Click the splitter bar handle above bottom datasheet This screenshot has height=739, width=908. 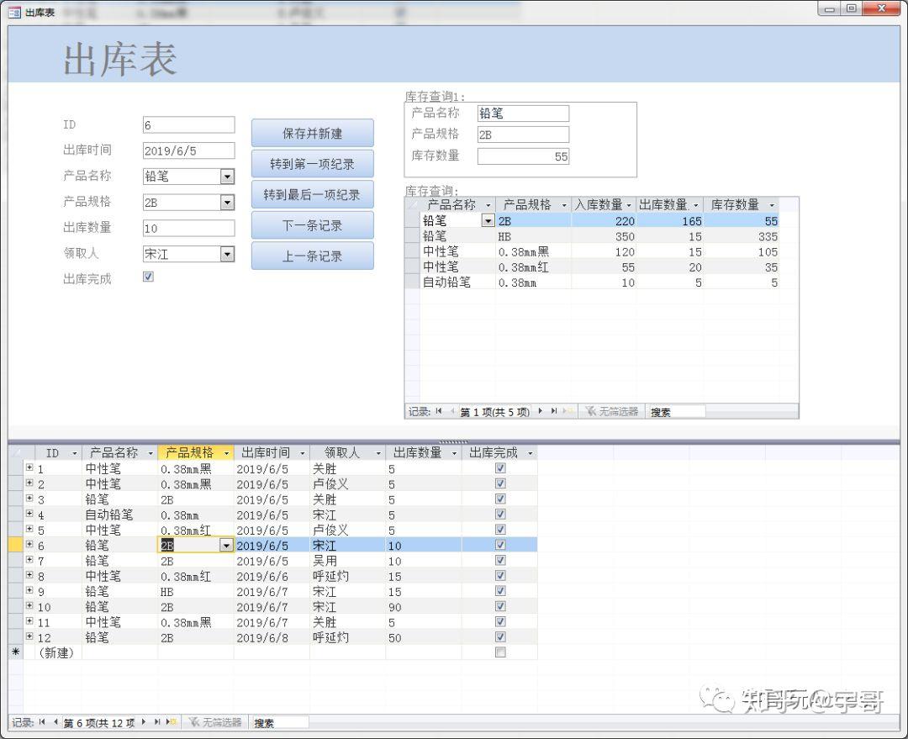(x=453, y=442)
